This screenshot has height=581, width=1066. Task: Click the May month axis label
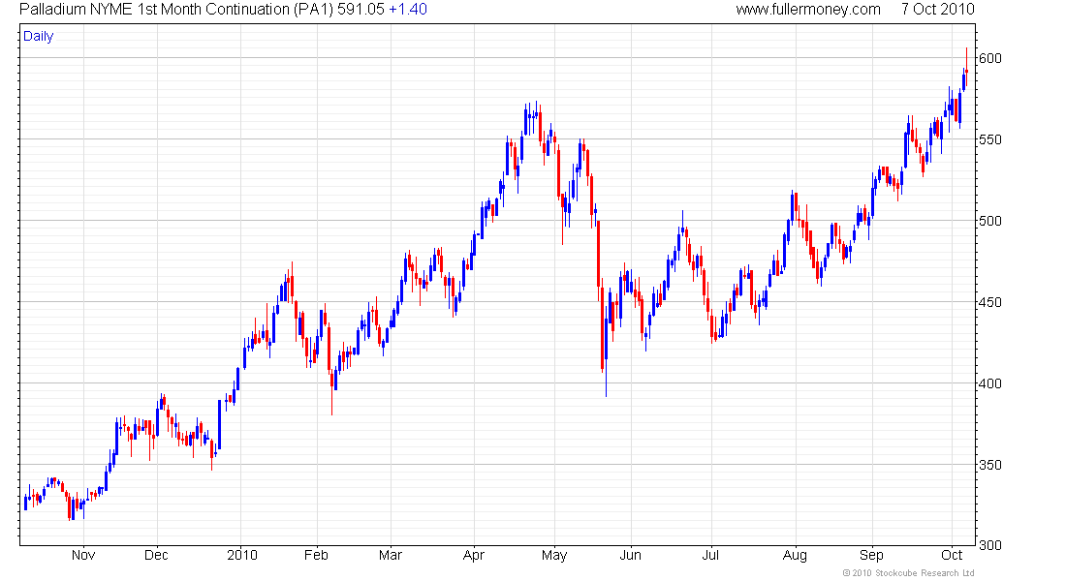tap(554, 555)
